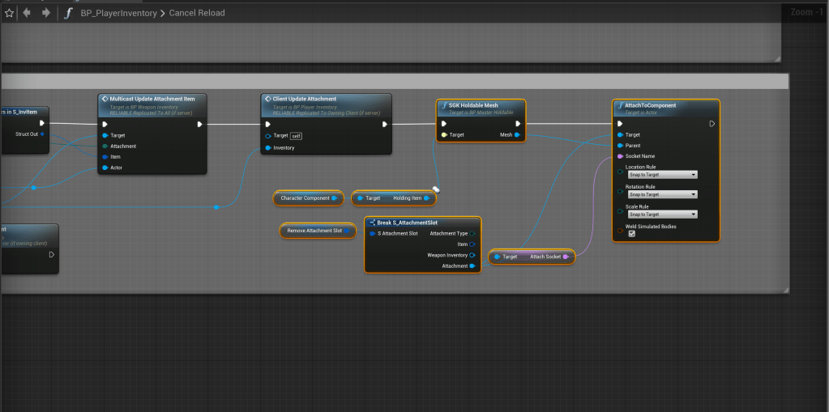Viewport: 829px width, 412px height.
Task: Click the AttachToComponent output execution pin
Action: [711, 124]
